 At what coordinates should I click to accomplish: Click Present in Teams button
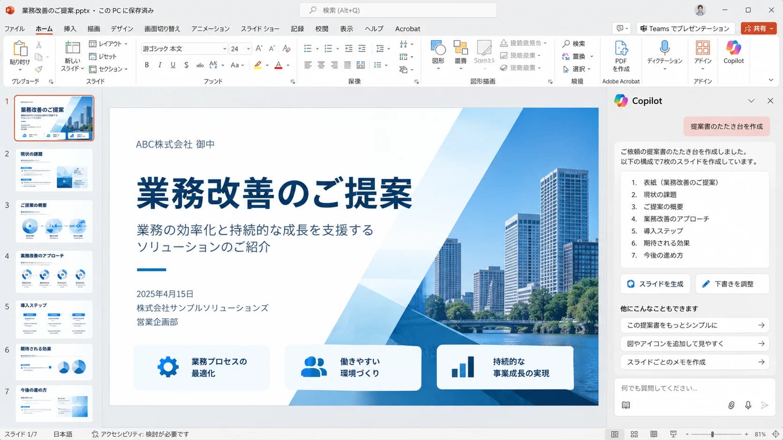(x=685, y=29)
